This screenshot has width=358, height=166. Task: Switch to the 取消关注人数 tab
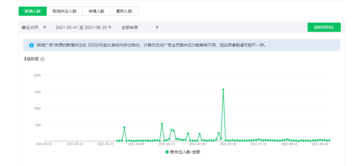point(64,11)
